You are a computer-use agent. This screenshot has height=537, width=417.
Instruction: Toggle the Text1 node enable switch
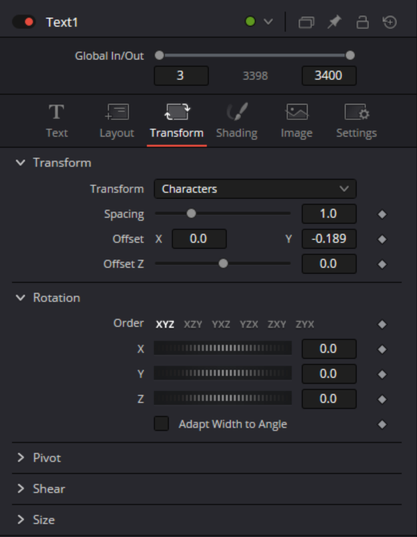pyautogui.click(x=24, y=22)
